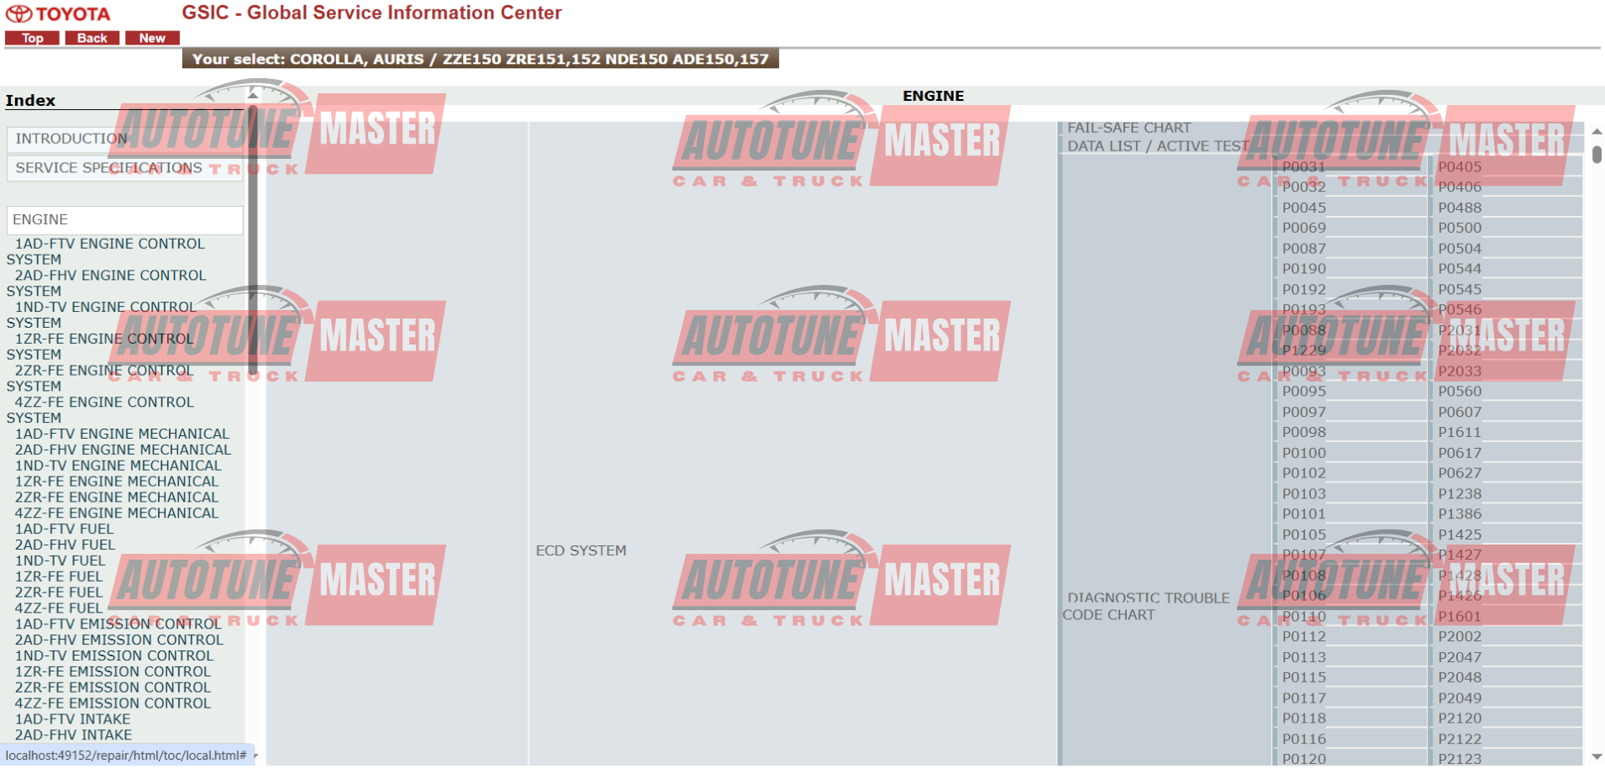Image resolution: width=1605 pixels, height=774 pixels.
Task: Open 1AD-FTV EMISSION CONTROL
Action: (x=118, y=624)
